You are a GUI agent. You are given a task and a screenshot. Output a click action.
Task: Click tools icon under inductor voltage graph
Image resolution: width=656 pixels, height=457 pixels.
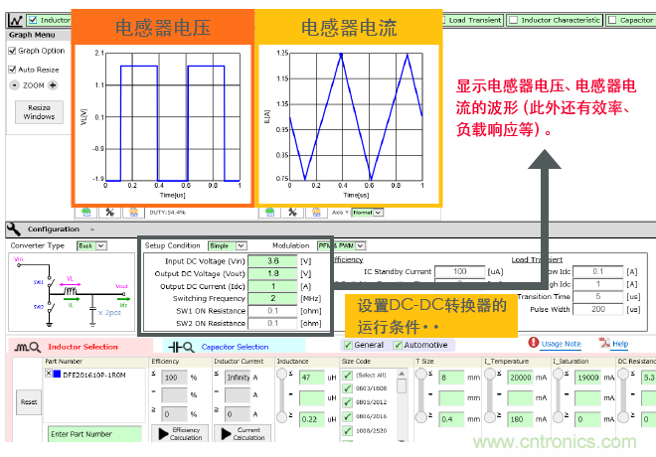click(110, 212)
